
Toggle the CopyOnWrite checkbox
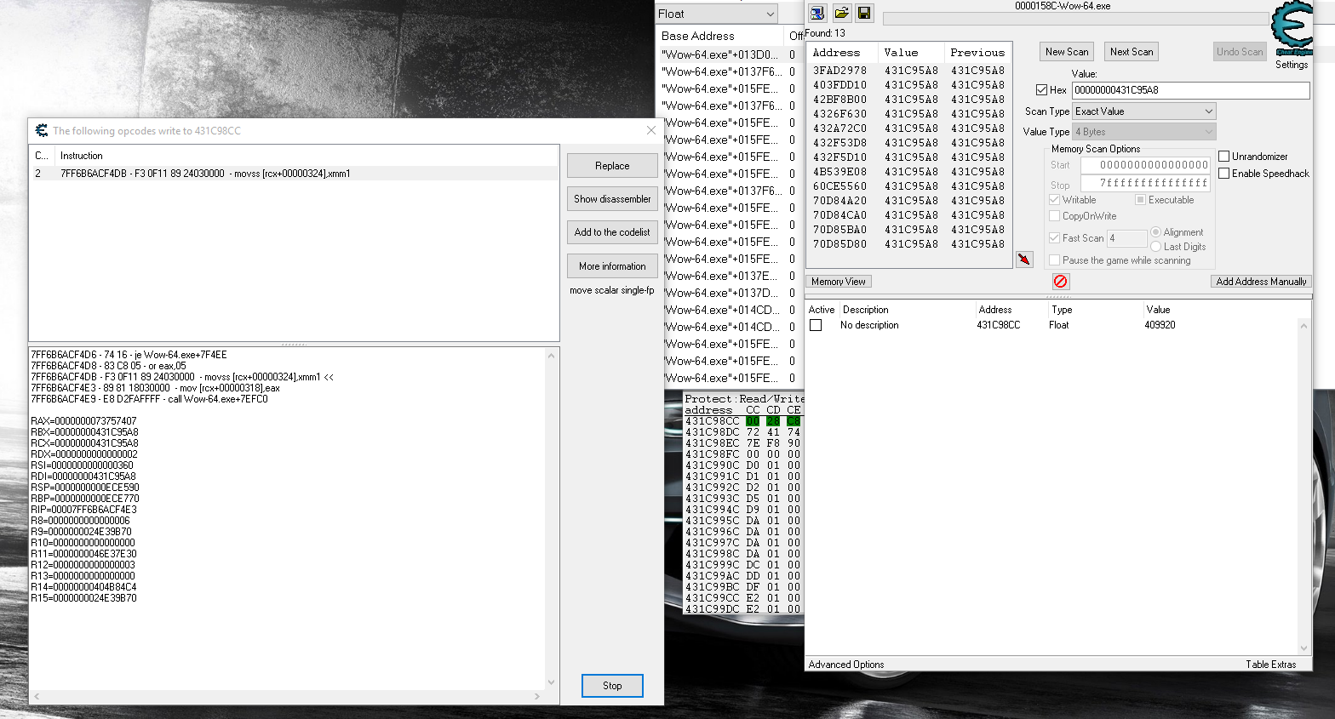pos(1054,216)
